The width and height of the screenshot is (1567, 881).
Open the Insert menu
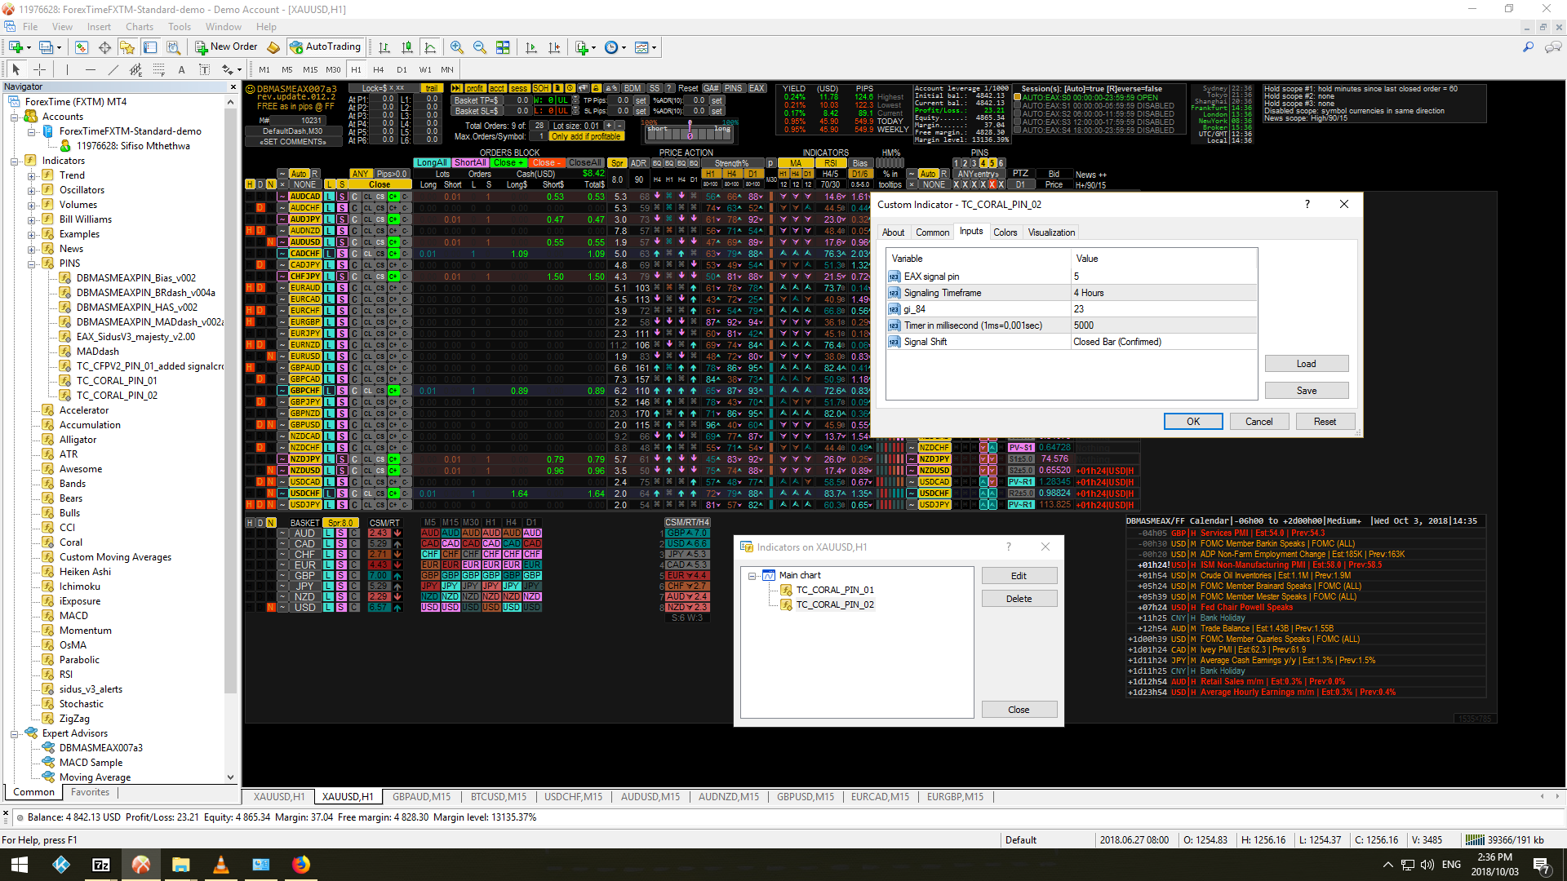[99, 27]
